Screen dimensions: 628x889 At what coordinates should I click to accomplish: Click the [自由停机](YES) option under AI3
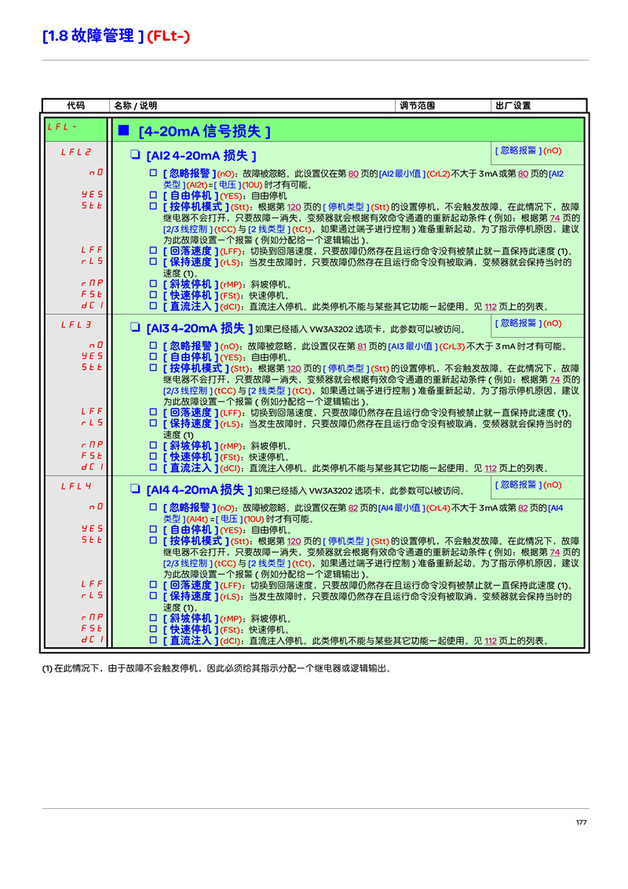[203, 358]
